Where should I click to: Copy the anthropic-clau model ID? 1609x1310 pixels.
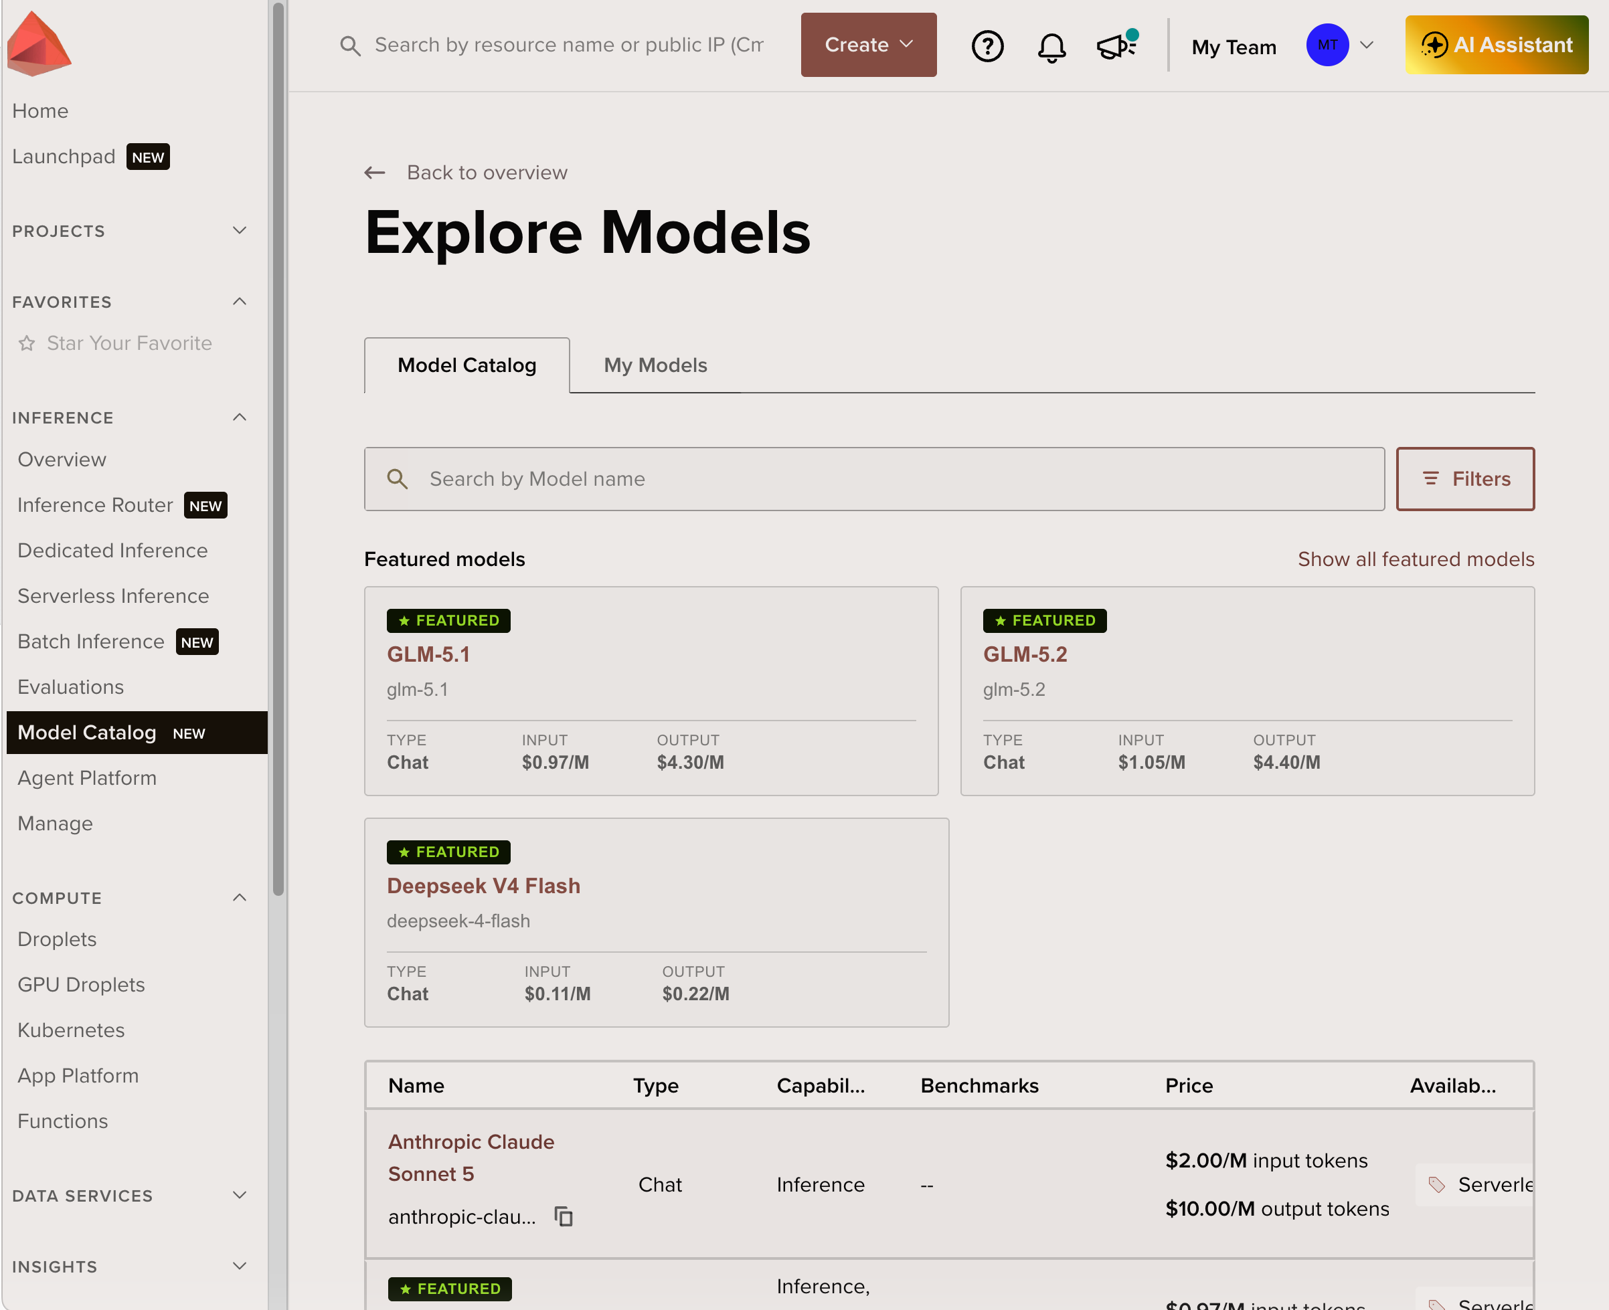coord(564,1216)
